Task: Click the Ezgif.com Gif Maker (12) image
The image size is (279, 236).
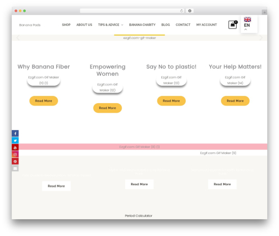Action: coord(108,88)
